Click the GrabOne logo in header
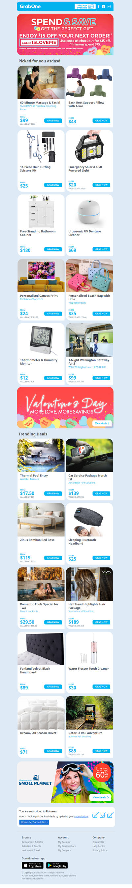Screen dimensions: 132x888 point(30,6)
